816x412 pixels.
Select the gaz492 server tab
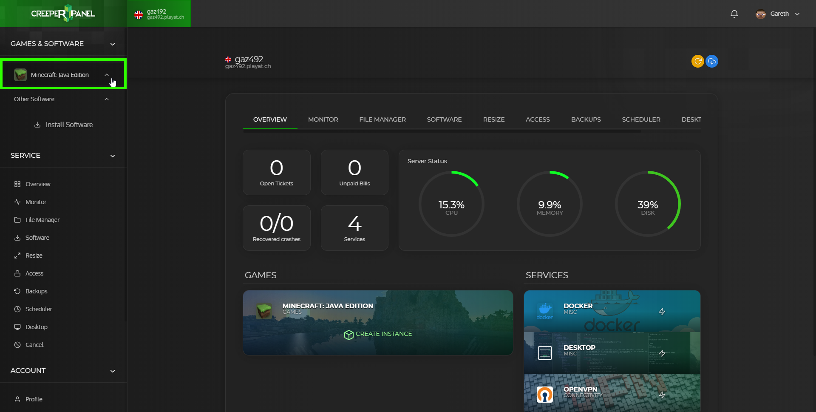click(159, 14)
